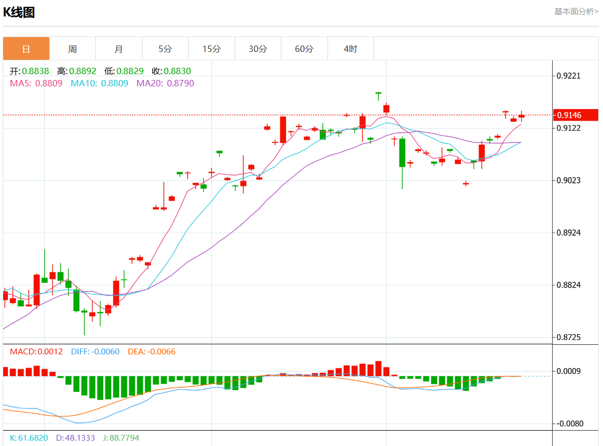Image resolution: width=603 pixels, height=446 pixels.
Task: Click the J:88.7794 KDJ value
Action: click(x=121, y=438)
